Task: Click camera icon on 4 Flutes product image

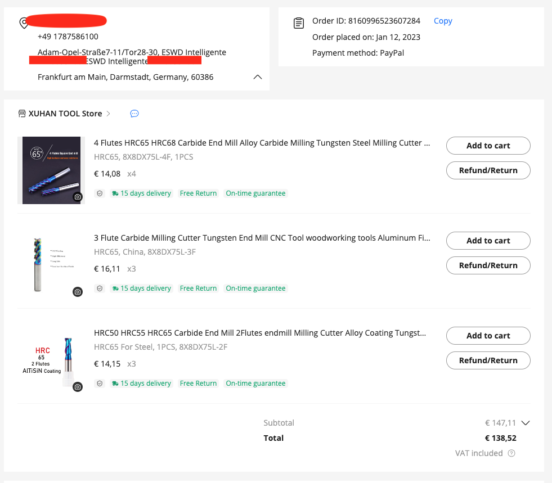Action: pyautogui.click(x=78, y=197)
